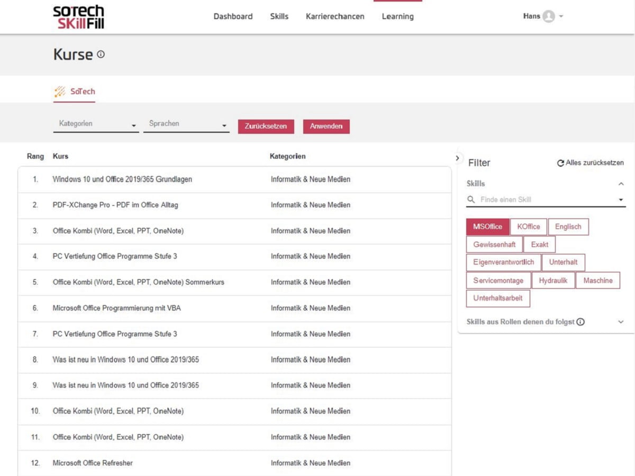Viewport: 635px width, 476px height.
Task: Open the Karrierechancen menu item
Action: click(x=335, y=16)
